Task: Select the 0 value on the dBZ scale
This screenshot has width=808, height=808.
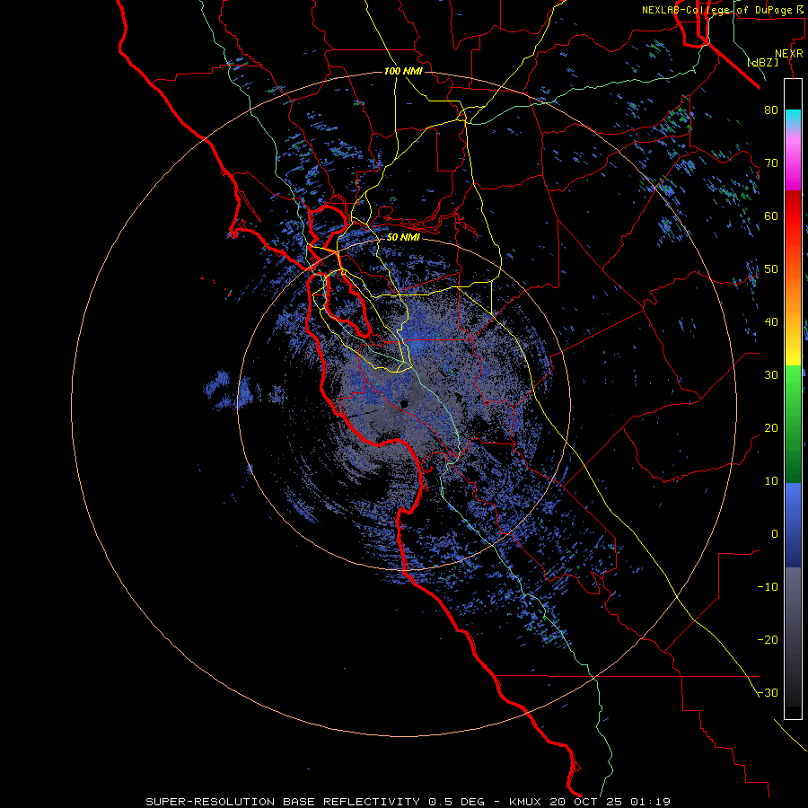Action: click(x=775, y=534)
